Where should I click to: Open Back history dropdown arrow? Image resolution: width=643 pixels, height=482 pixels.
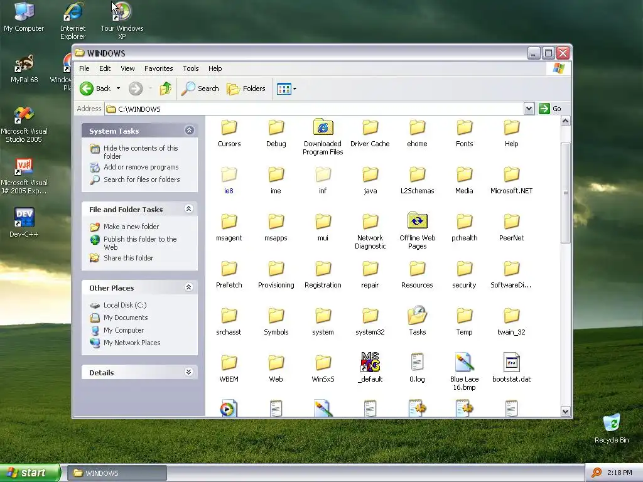click(x=118, y=88)
